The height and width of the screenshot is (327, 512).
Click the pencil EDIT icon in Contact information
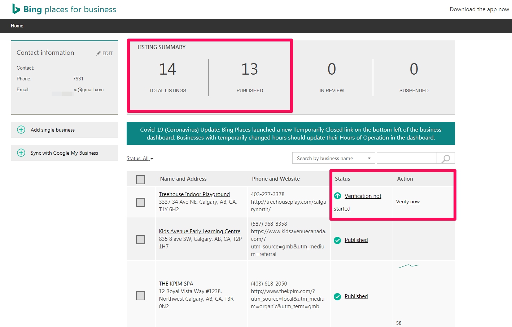[x=104, y=53]
